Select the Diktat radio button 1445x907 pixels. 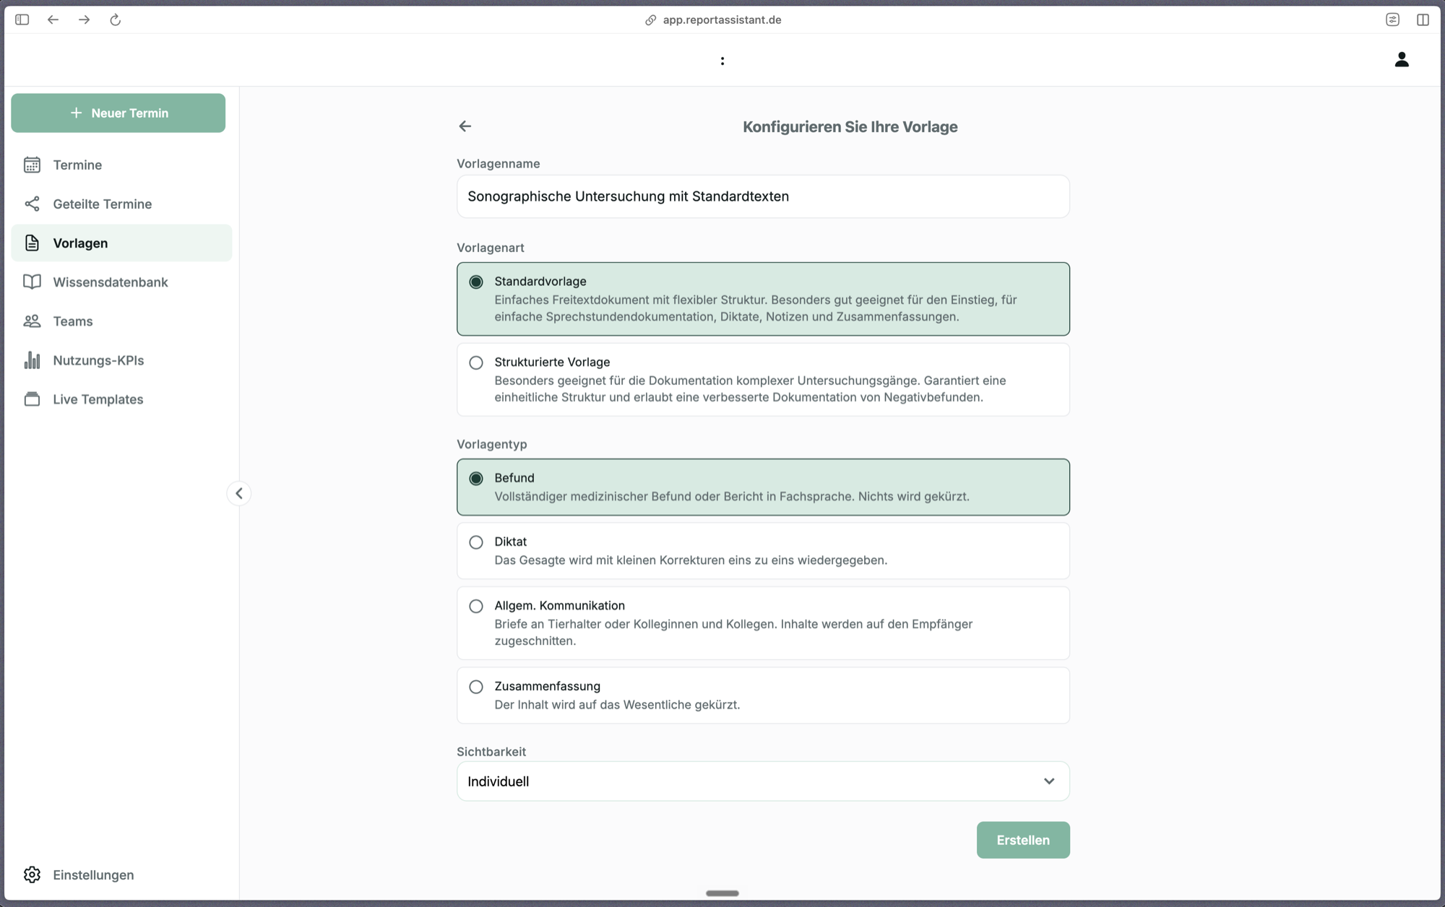[x=476, y=542]
